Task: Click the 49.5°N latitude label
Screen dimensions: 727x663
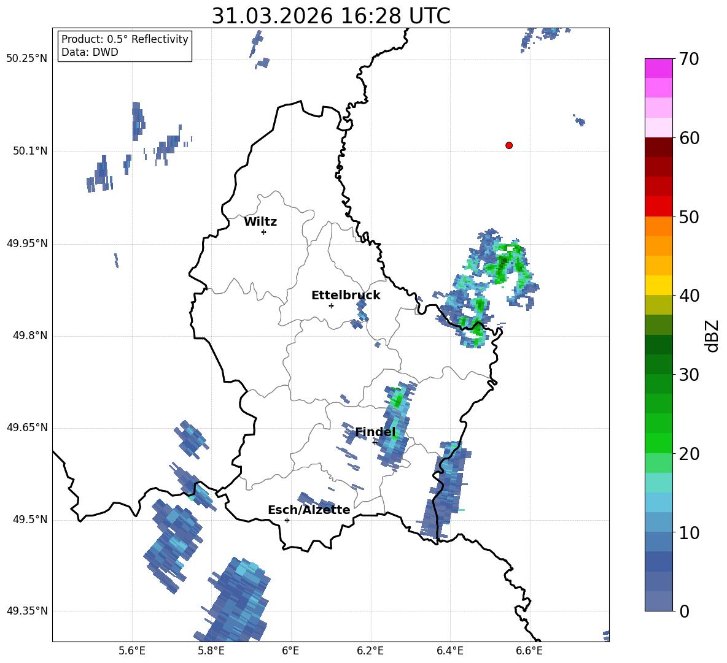Action: tap(30, 520)
